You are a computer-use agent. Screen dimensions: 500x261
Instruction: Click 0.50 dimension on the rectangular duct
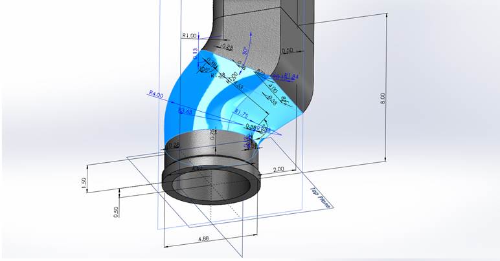point(288,50)
